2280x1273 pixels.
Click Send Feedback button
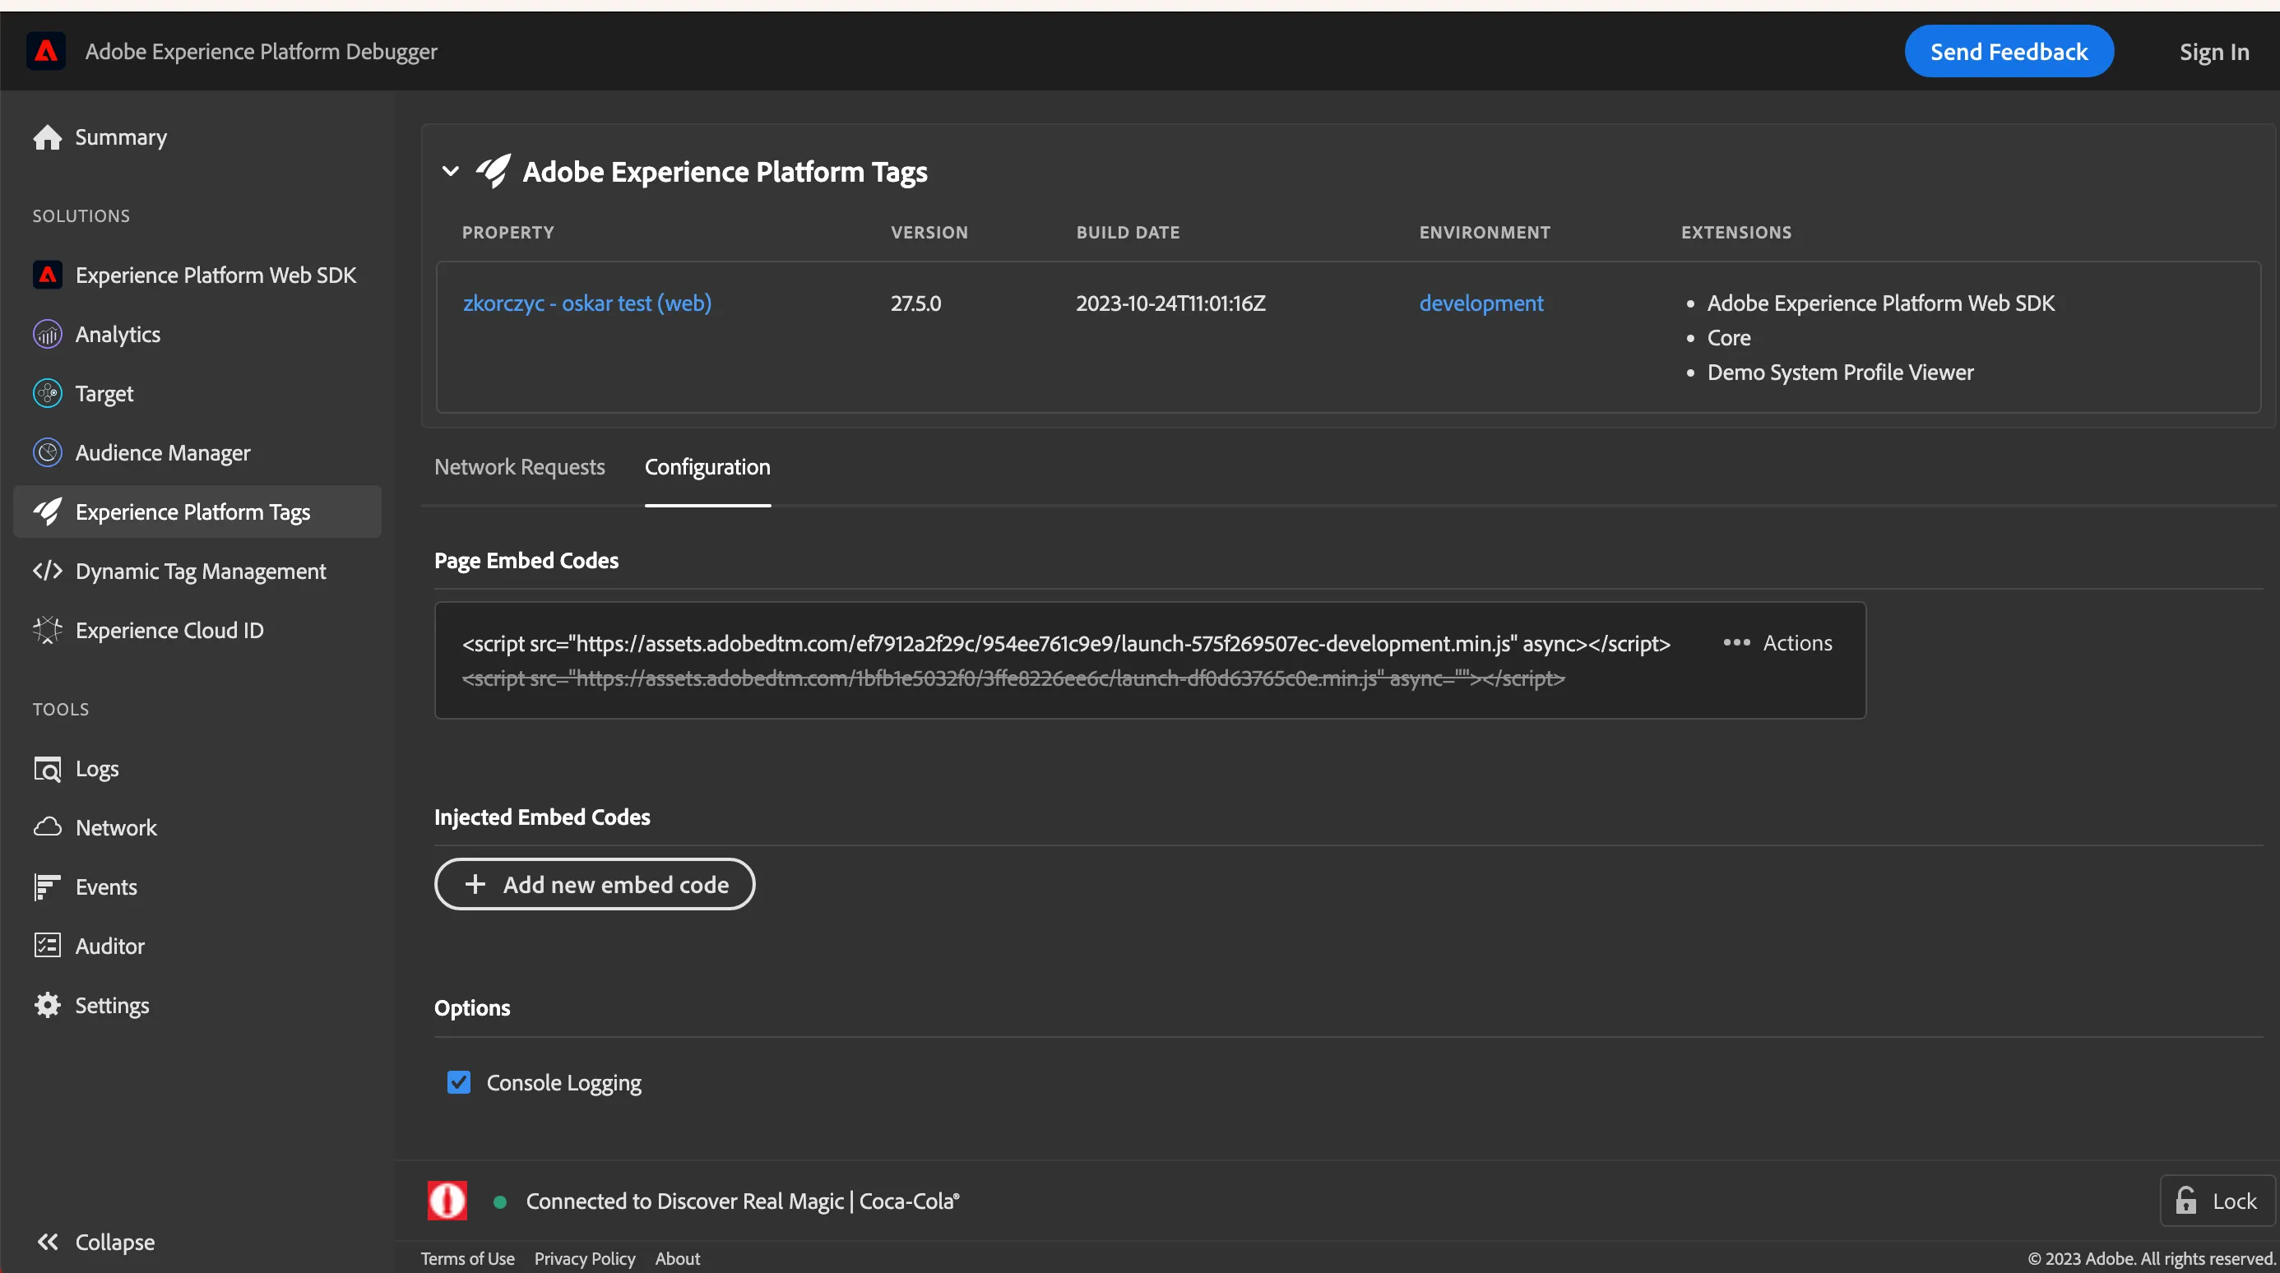(x=2009, y=51)
